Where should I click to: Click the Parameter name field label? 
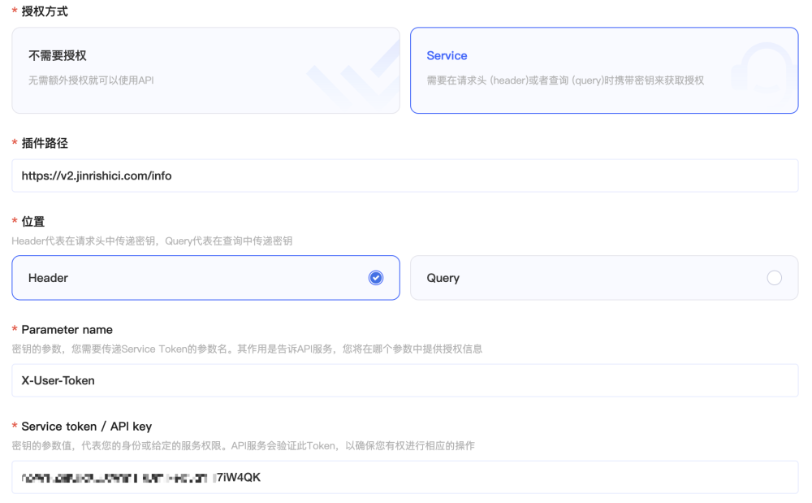[x=67, y=329]
